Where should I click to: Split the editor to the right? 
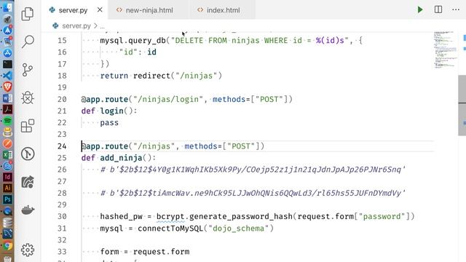pos(438,9)
